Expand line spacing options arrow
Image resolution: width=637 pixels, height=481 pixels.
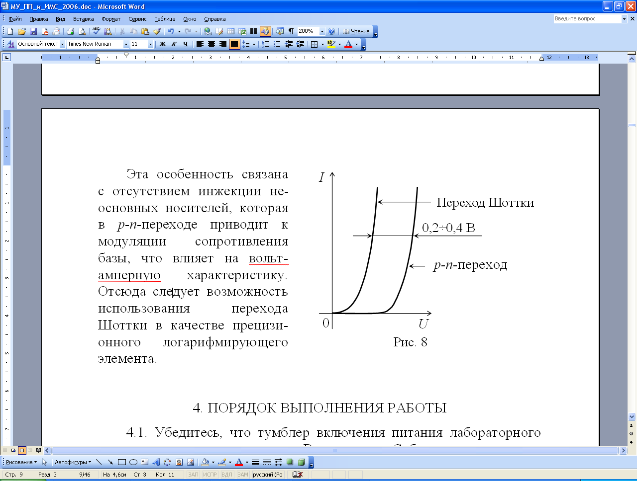coord(254,44)
